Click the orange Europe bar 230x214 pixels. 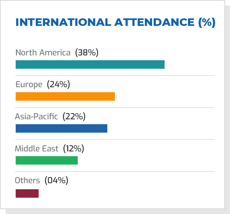(65, 96)
